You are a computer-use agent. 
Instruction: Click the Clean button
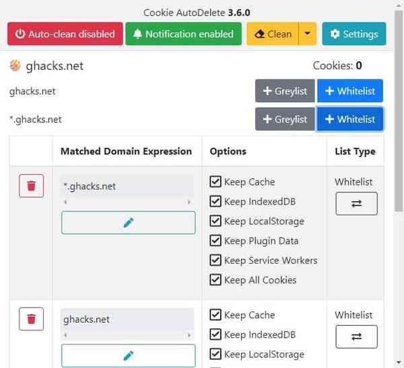click(273, 34)
